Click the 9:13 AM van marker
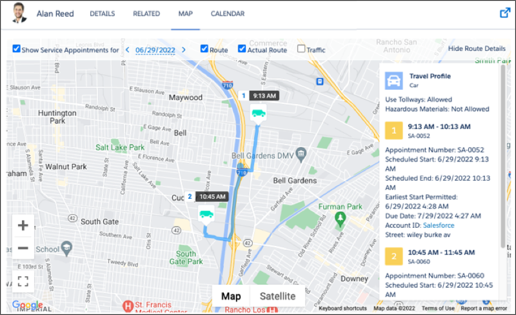 point(258,114)
